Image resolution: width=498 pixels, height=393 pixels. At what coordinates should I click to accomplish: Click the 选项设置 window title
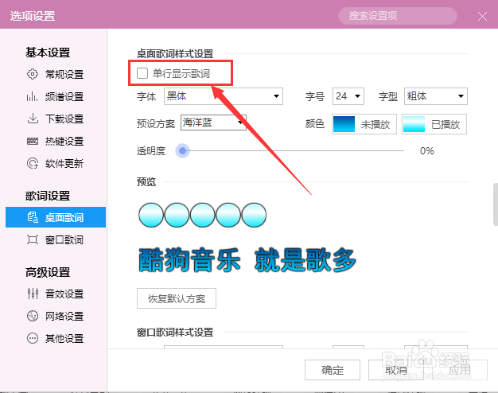click(x=33, y=16)
